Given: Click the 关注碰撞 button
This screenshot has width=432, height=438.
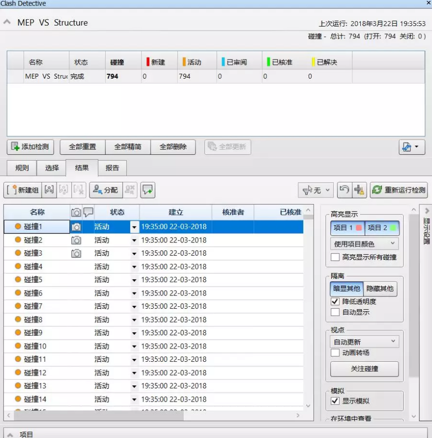Looking at the screenshot, I should 364,369.
